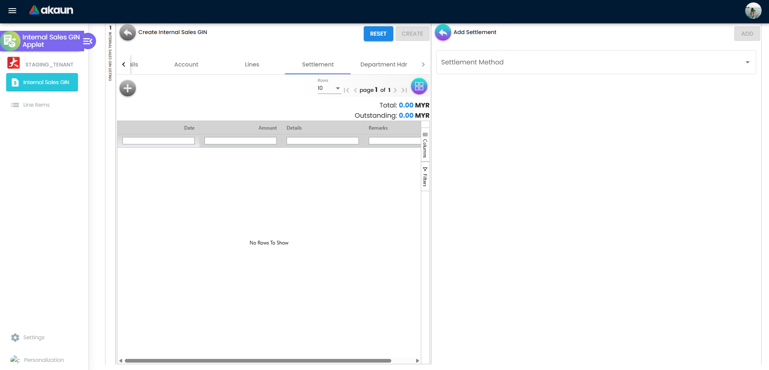Image resolution: width=769 pixels, height=370 pixels.
Task: Open the Settlement Method dropdown
Action: pyautogui.click(x=596, y=62)
